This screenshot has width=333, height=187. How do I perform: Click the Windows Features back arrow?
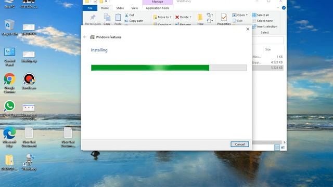point(85,37)
